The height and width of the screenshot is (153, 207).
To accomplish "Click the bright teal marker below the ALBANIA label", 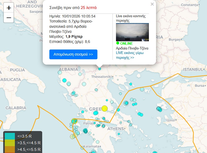I will pyautogui.click(x=64, y=80).
